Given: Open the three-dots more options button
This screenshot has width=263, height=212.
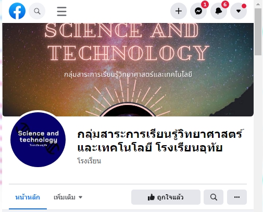Looking at the screenshot, I should coord(237,197).
